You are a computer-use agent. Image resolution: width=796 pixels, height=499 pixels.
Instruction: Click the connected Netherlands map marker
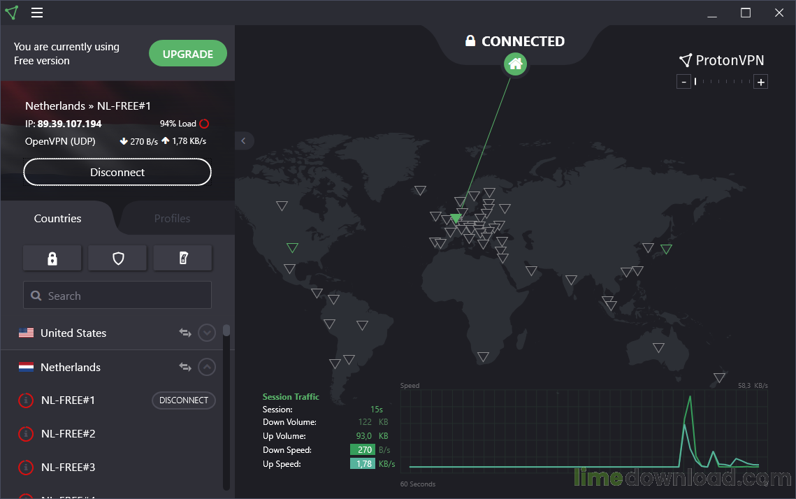[456, 218]
